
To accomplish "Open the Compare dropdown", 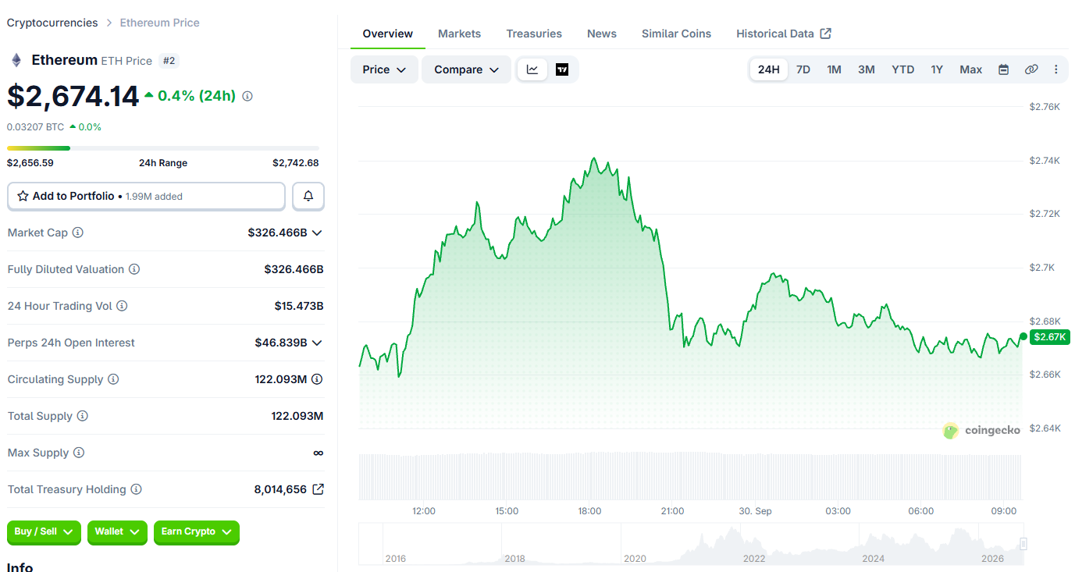I will click(x=466, y=69).
